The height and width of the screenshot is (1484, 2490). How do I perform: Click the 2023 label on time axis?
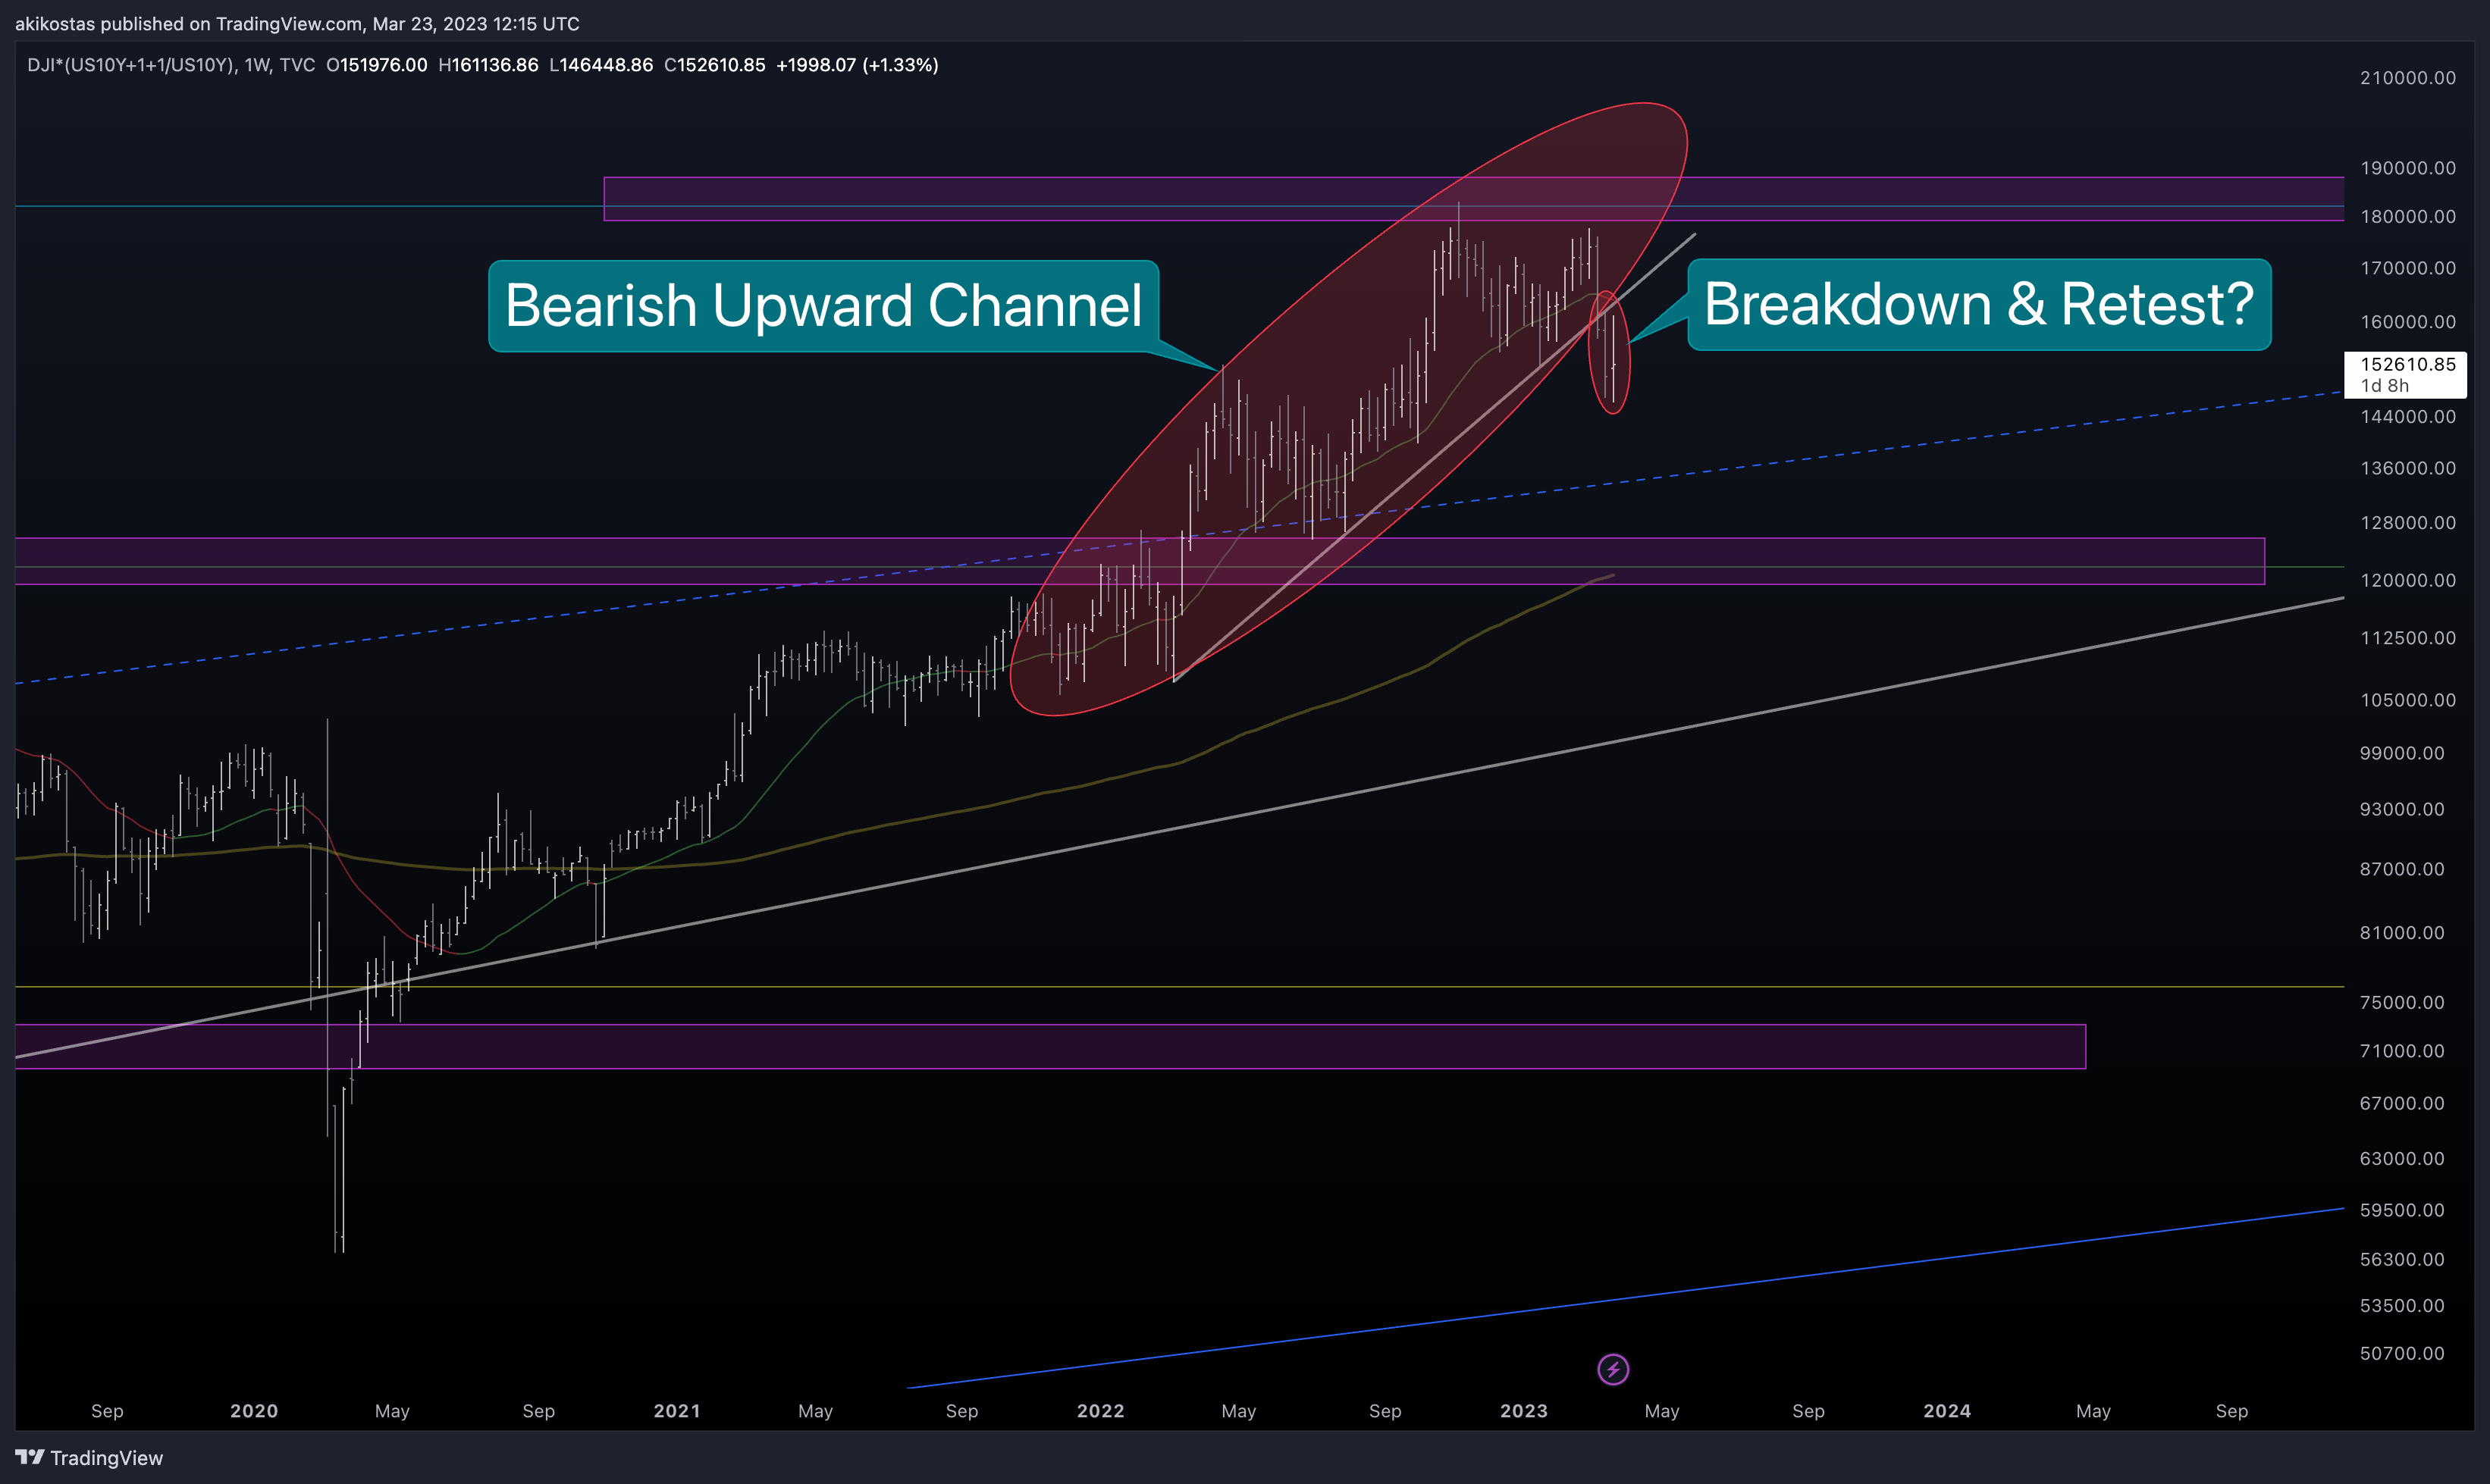click(1523, 1411)
